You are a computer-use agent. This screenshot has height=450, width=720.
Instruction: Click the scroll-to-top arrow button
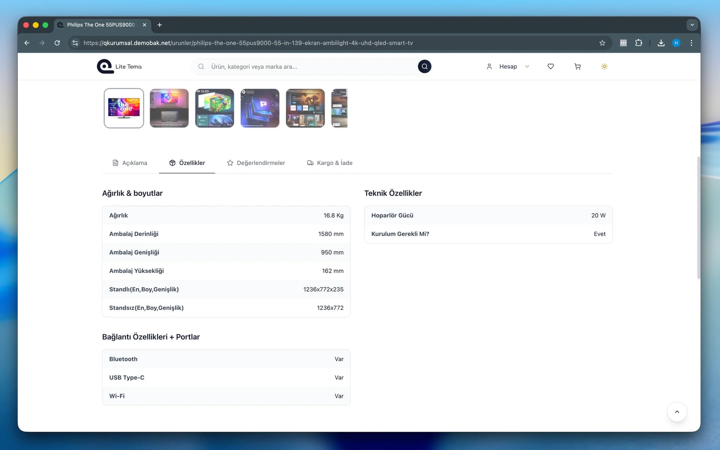pyautogui.click(x=677, y=412)
